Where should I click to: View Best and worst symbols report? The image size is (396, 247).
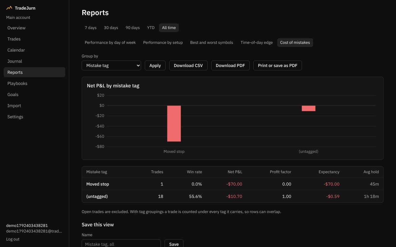click(x=212, y=43)
